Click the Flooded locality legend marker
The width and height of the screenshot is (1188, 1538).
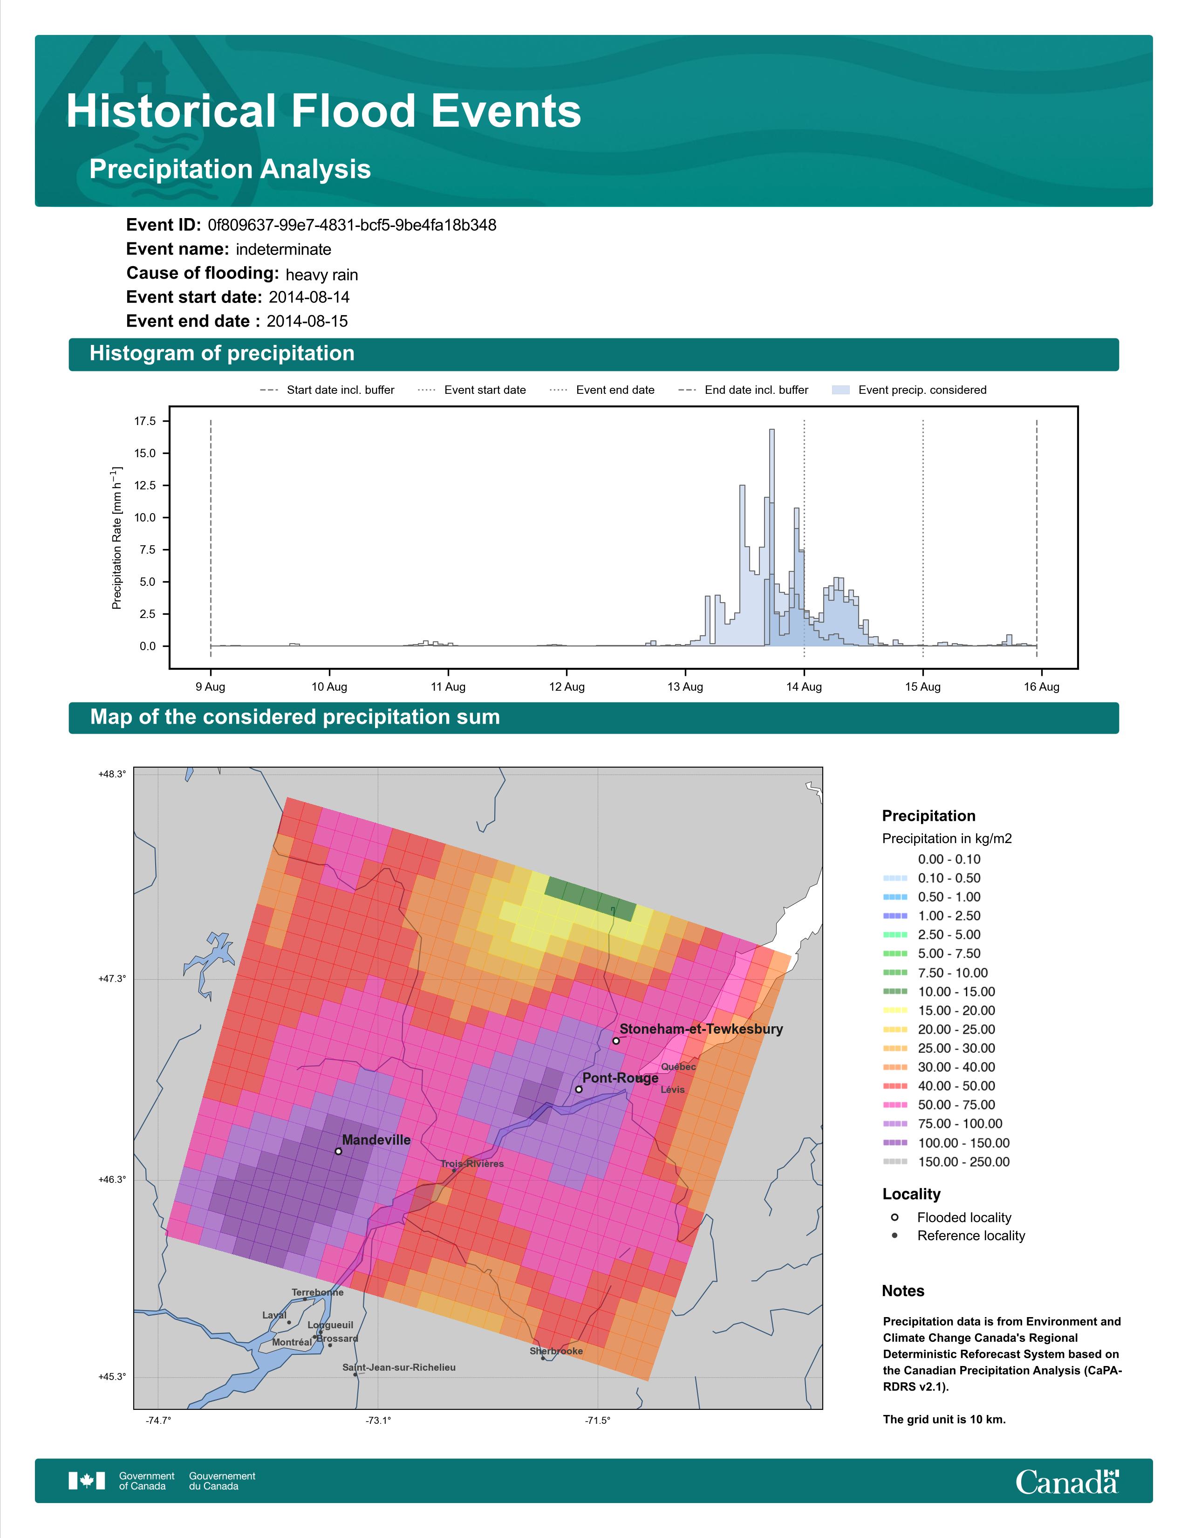pos(894,1217)
